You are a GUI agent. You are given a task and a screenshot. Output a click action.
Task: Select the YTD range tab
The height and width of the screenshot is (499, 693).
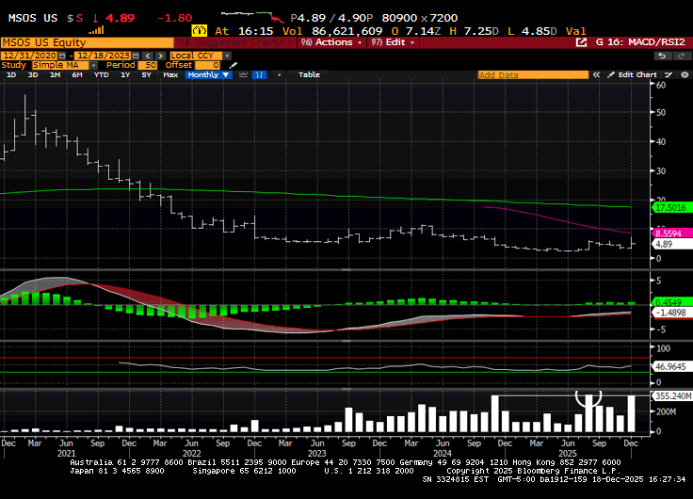pyautogui.click(x=101, y=74)
